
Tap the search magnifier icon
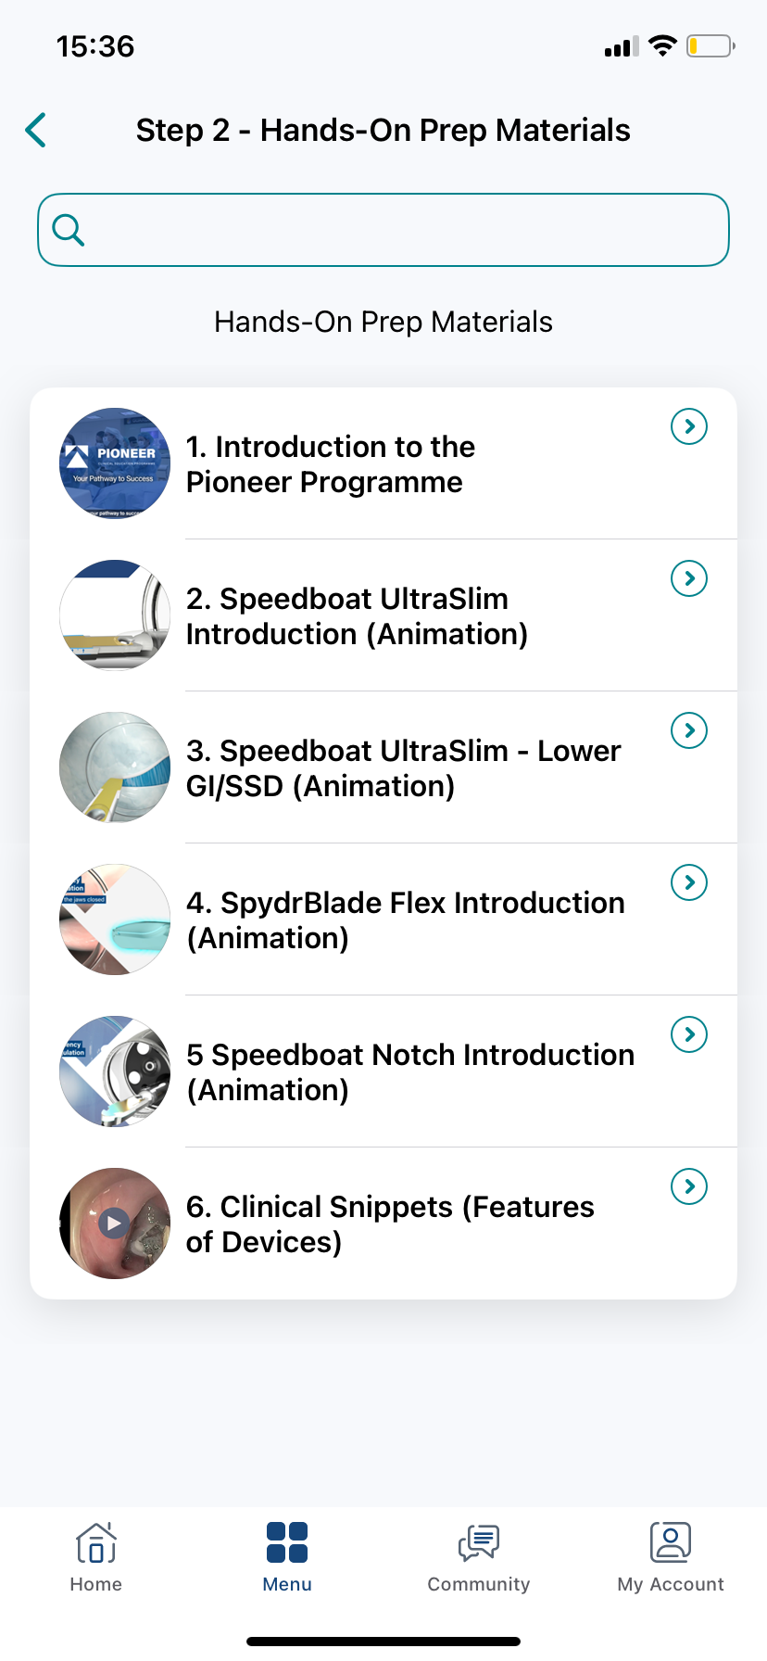click(x=69, y=230)
